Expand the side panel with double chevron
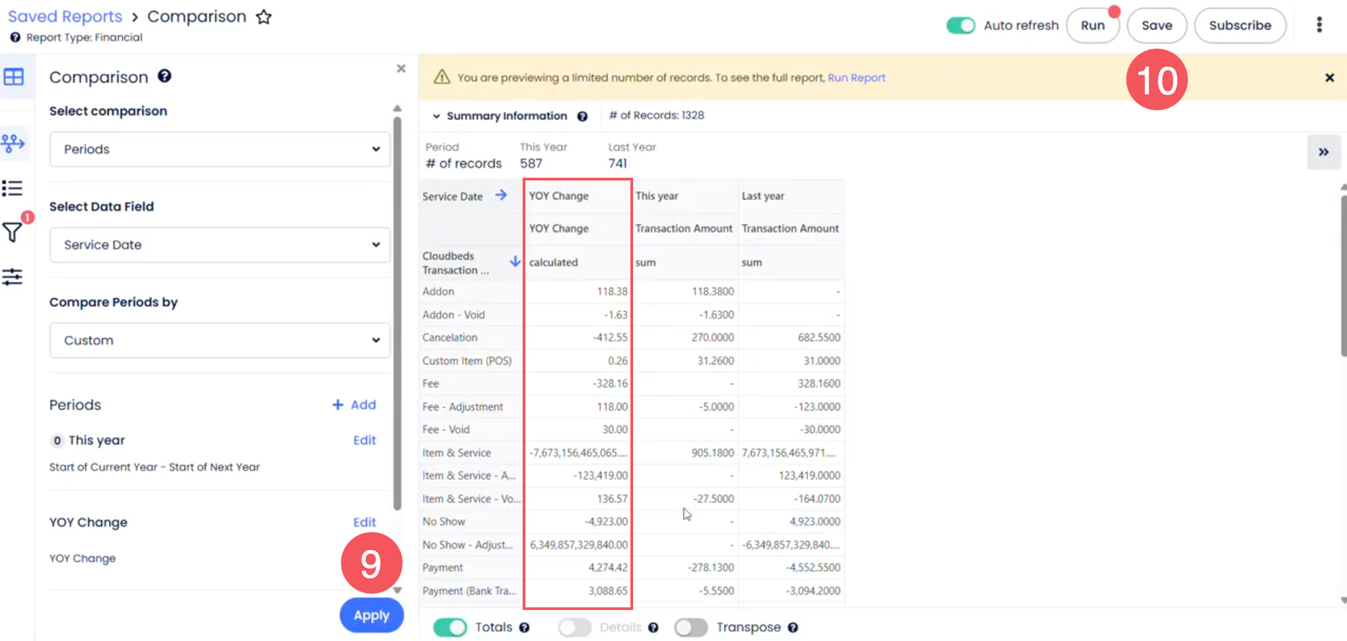The height and width of the screenshot is (641, 1347). pos(1323,152)
